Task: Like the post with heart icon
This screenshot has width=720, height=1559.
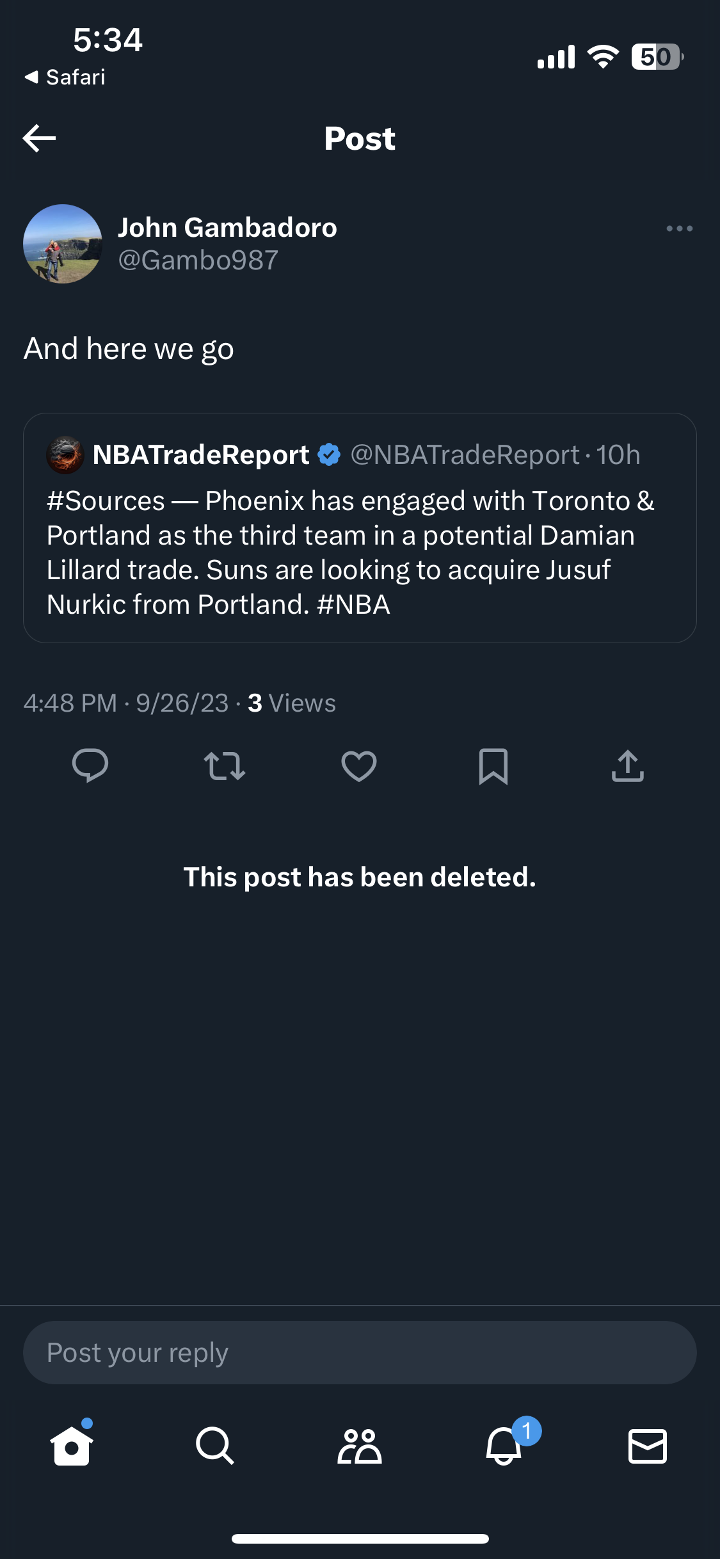Action: pos(359,766)
